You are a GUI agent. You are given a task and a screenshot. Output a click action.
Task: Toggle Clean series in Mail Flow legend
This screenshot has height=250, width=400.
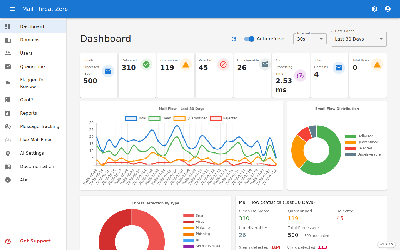click(160, 118)
